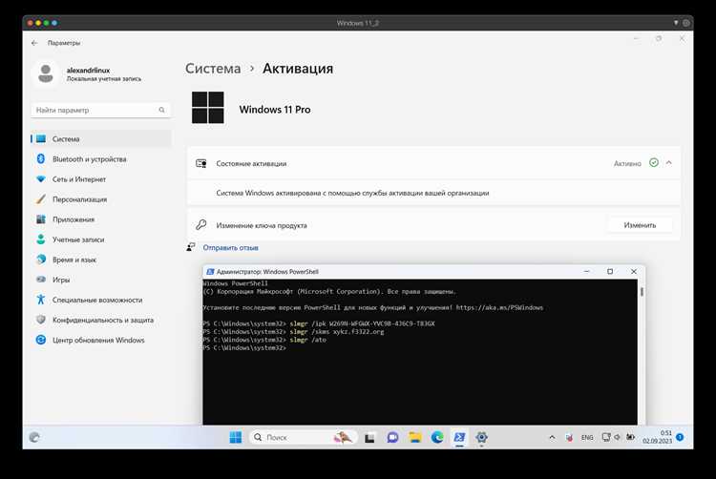Open the 'Отправить отзыв' link
The image size is (716, 479).
point(231,248)
